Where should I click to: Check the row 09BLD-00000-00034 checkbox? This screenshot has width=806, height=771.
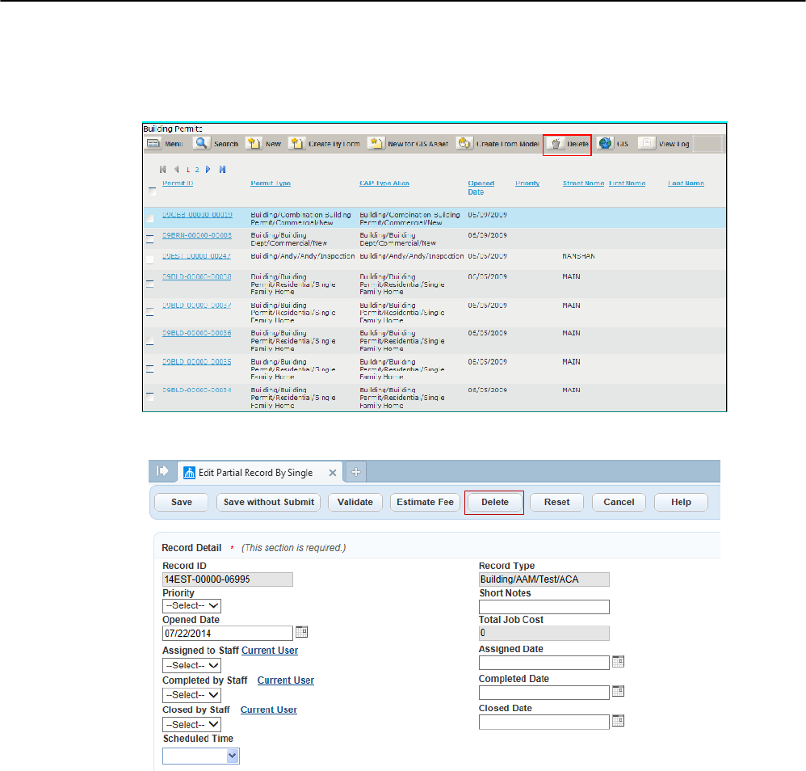(x=150, y=395)
